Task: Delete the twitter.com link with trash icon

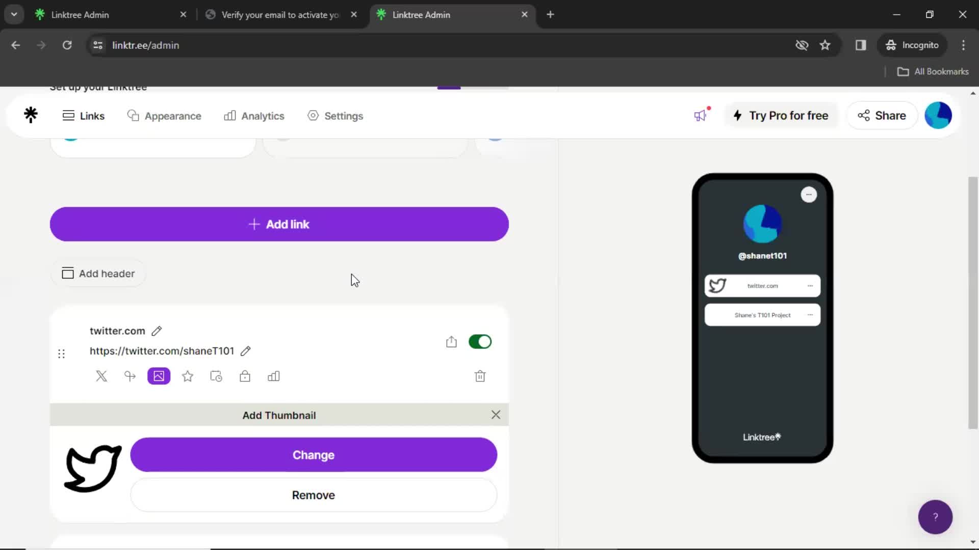Action: pos(480,376)
